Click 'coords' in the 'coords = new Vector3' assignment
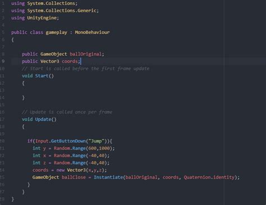Screen dimensions: 266x205 coord(40,170)
